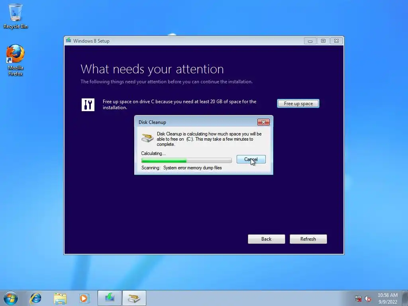Click the Disk Cleanup drive icon
The height and width of the screenshot is (306, 408).
(x=147, y=138)
